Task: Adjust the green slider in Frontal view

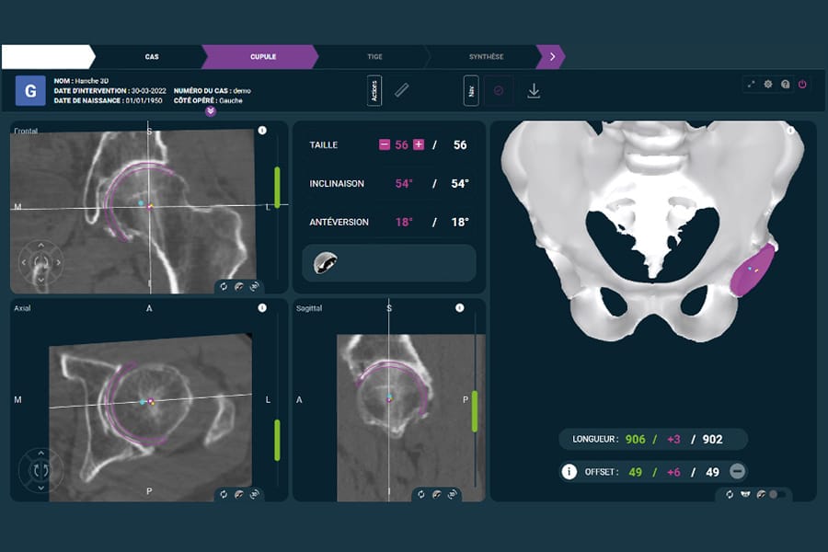Action: click(277, 188)
